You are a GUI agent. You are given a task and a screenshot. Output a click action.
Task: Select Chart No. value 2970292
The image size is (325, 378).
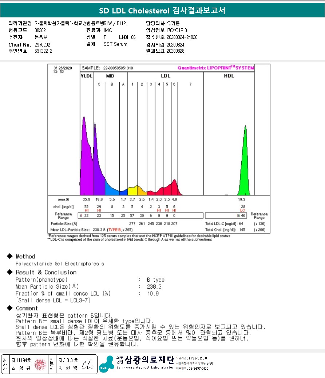[x=42, y=45]
